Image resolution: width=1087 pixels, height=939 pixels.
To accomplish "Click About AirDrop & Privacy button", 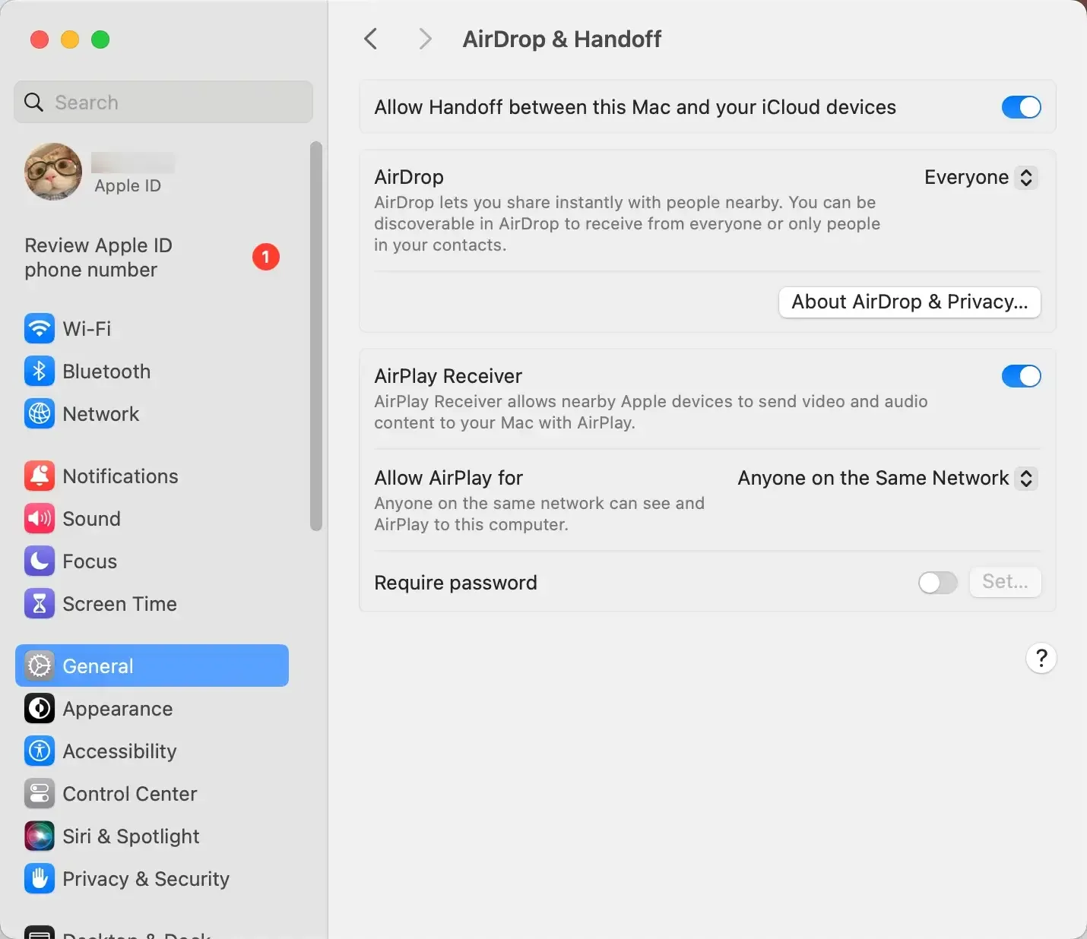I will pos(910,302).
